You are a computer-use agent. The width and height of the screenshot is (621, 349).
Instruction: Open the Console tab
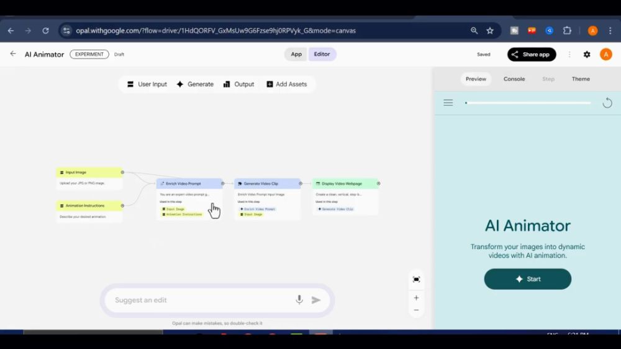click(x=514, y=79)
